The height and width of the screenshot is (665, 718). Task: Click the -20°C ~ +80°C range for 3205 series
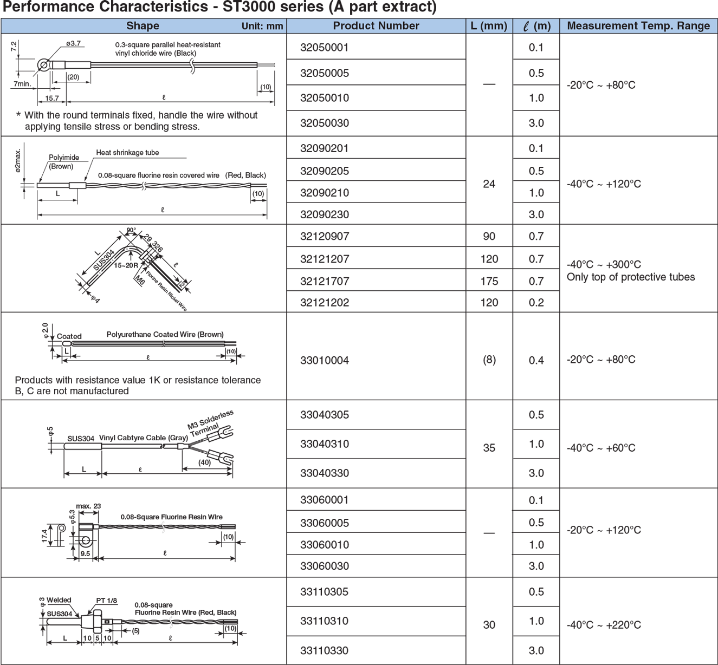tap(601, 86)
